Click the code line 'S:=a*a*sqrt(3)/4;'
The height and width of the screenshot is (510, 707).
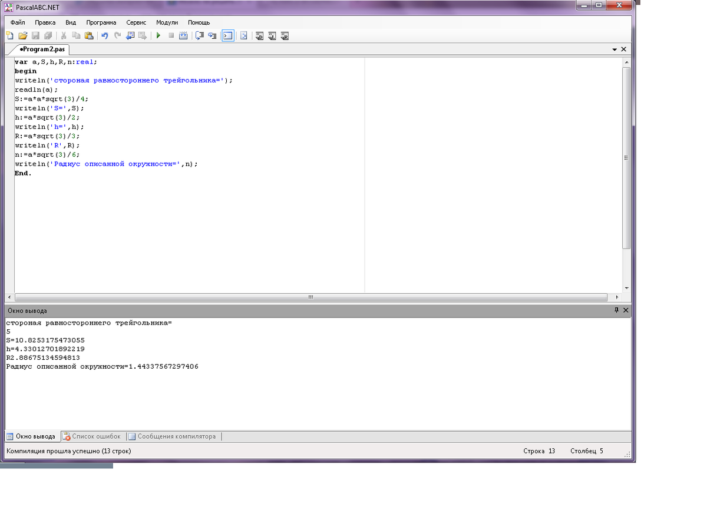(51, 99)
